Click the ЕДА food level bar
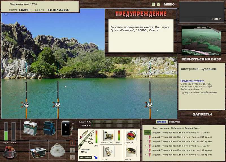Image resolution: width=226 pixels, height=162 pixels. [6, 131]
